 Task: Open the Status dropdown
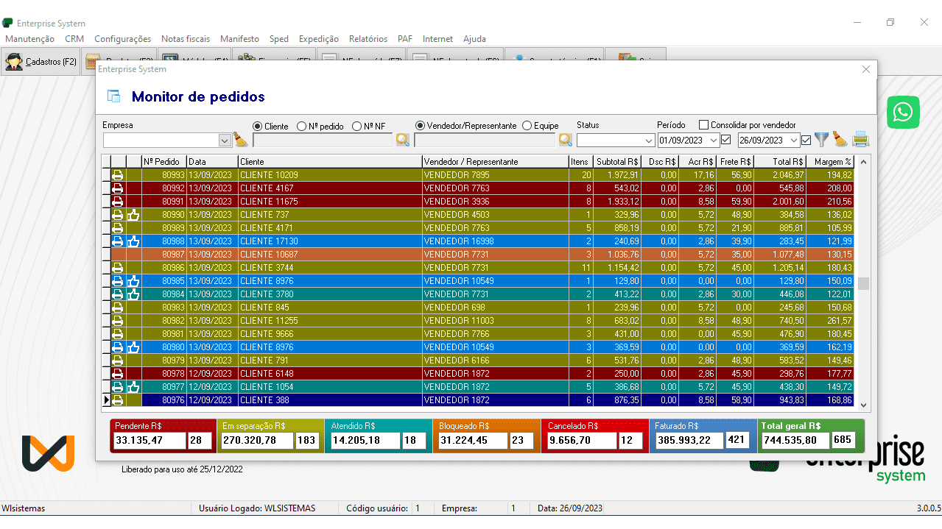click(x=648, y=141)
